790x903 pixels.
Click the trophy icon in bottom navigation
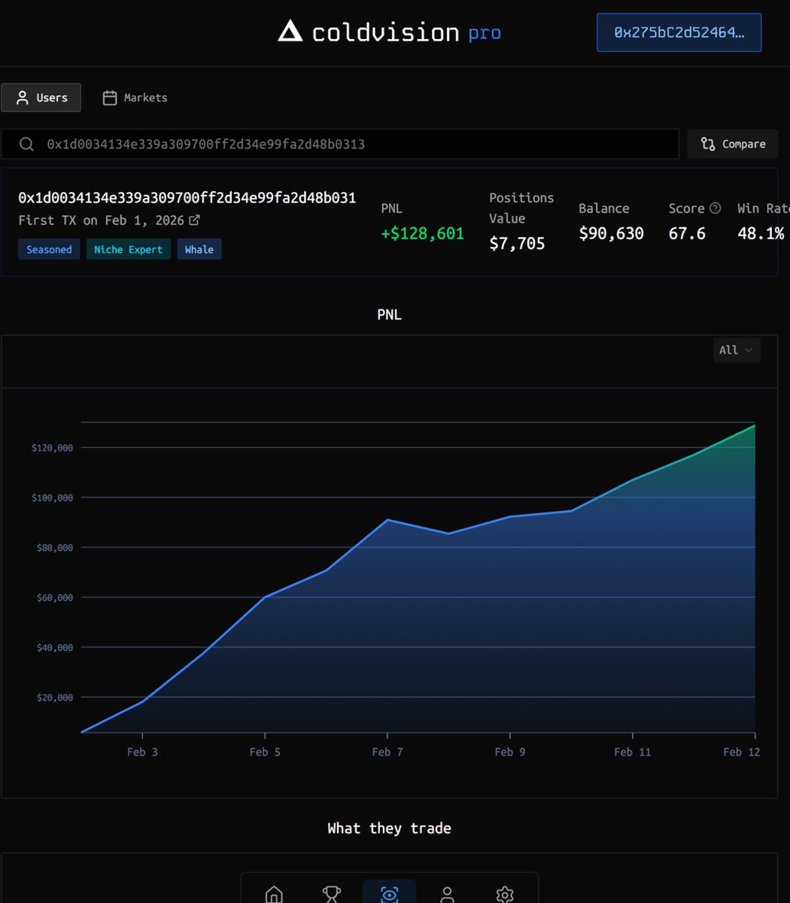[332, 895]
